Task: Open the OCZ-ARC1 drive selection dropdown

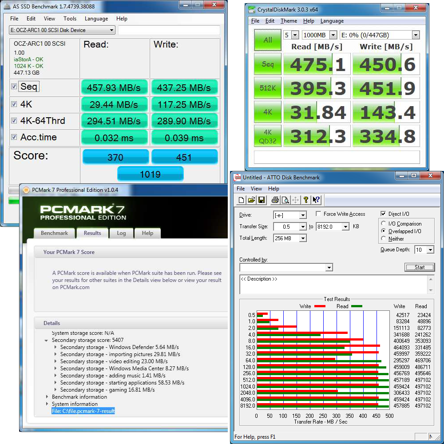Action: [62, 30]
